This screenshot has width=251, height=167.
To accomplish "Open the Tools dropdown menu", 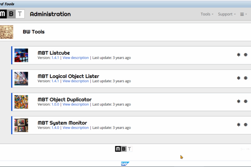I will (207, 14).
